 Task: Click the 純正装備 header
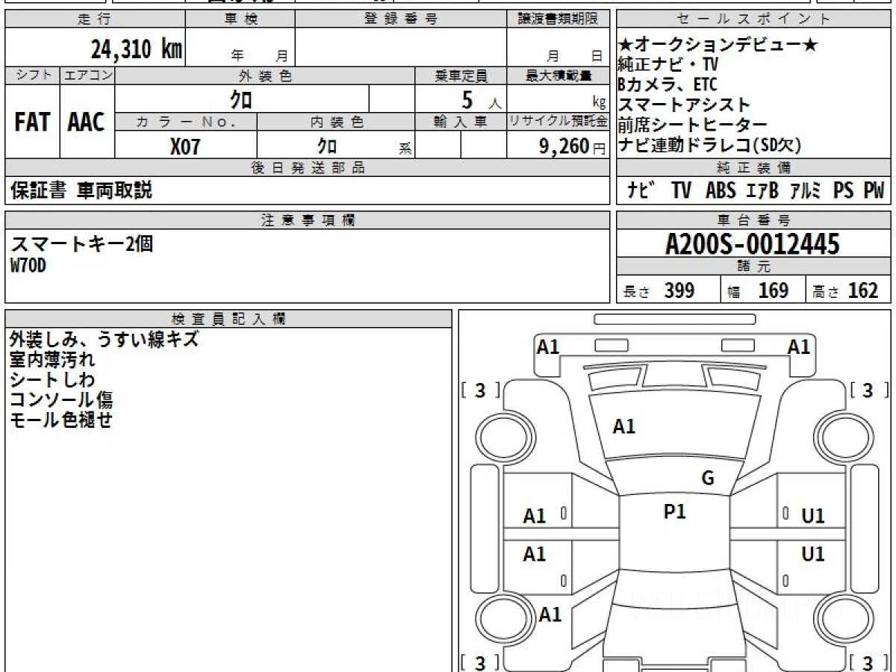point(753,168)
